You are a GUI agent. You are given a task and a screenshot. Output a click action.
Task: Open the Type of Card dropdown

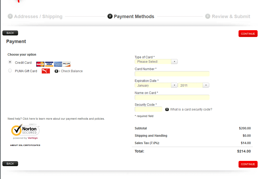tap(156, 62)
